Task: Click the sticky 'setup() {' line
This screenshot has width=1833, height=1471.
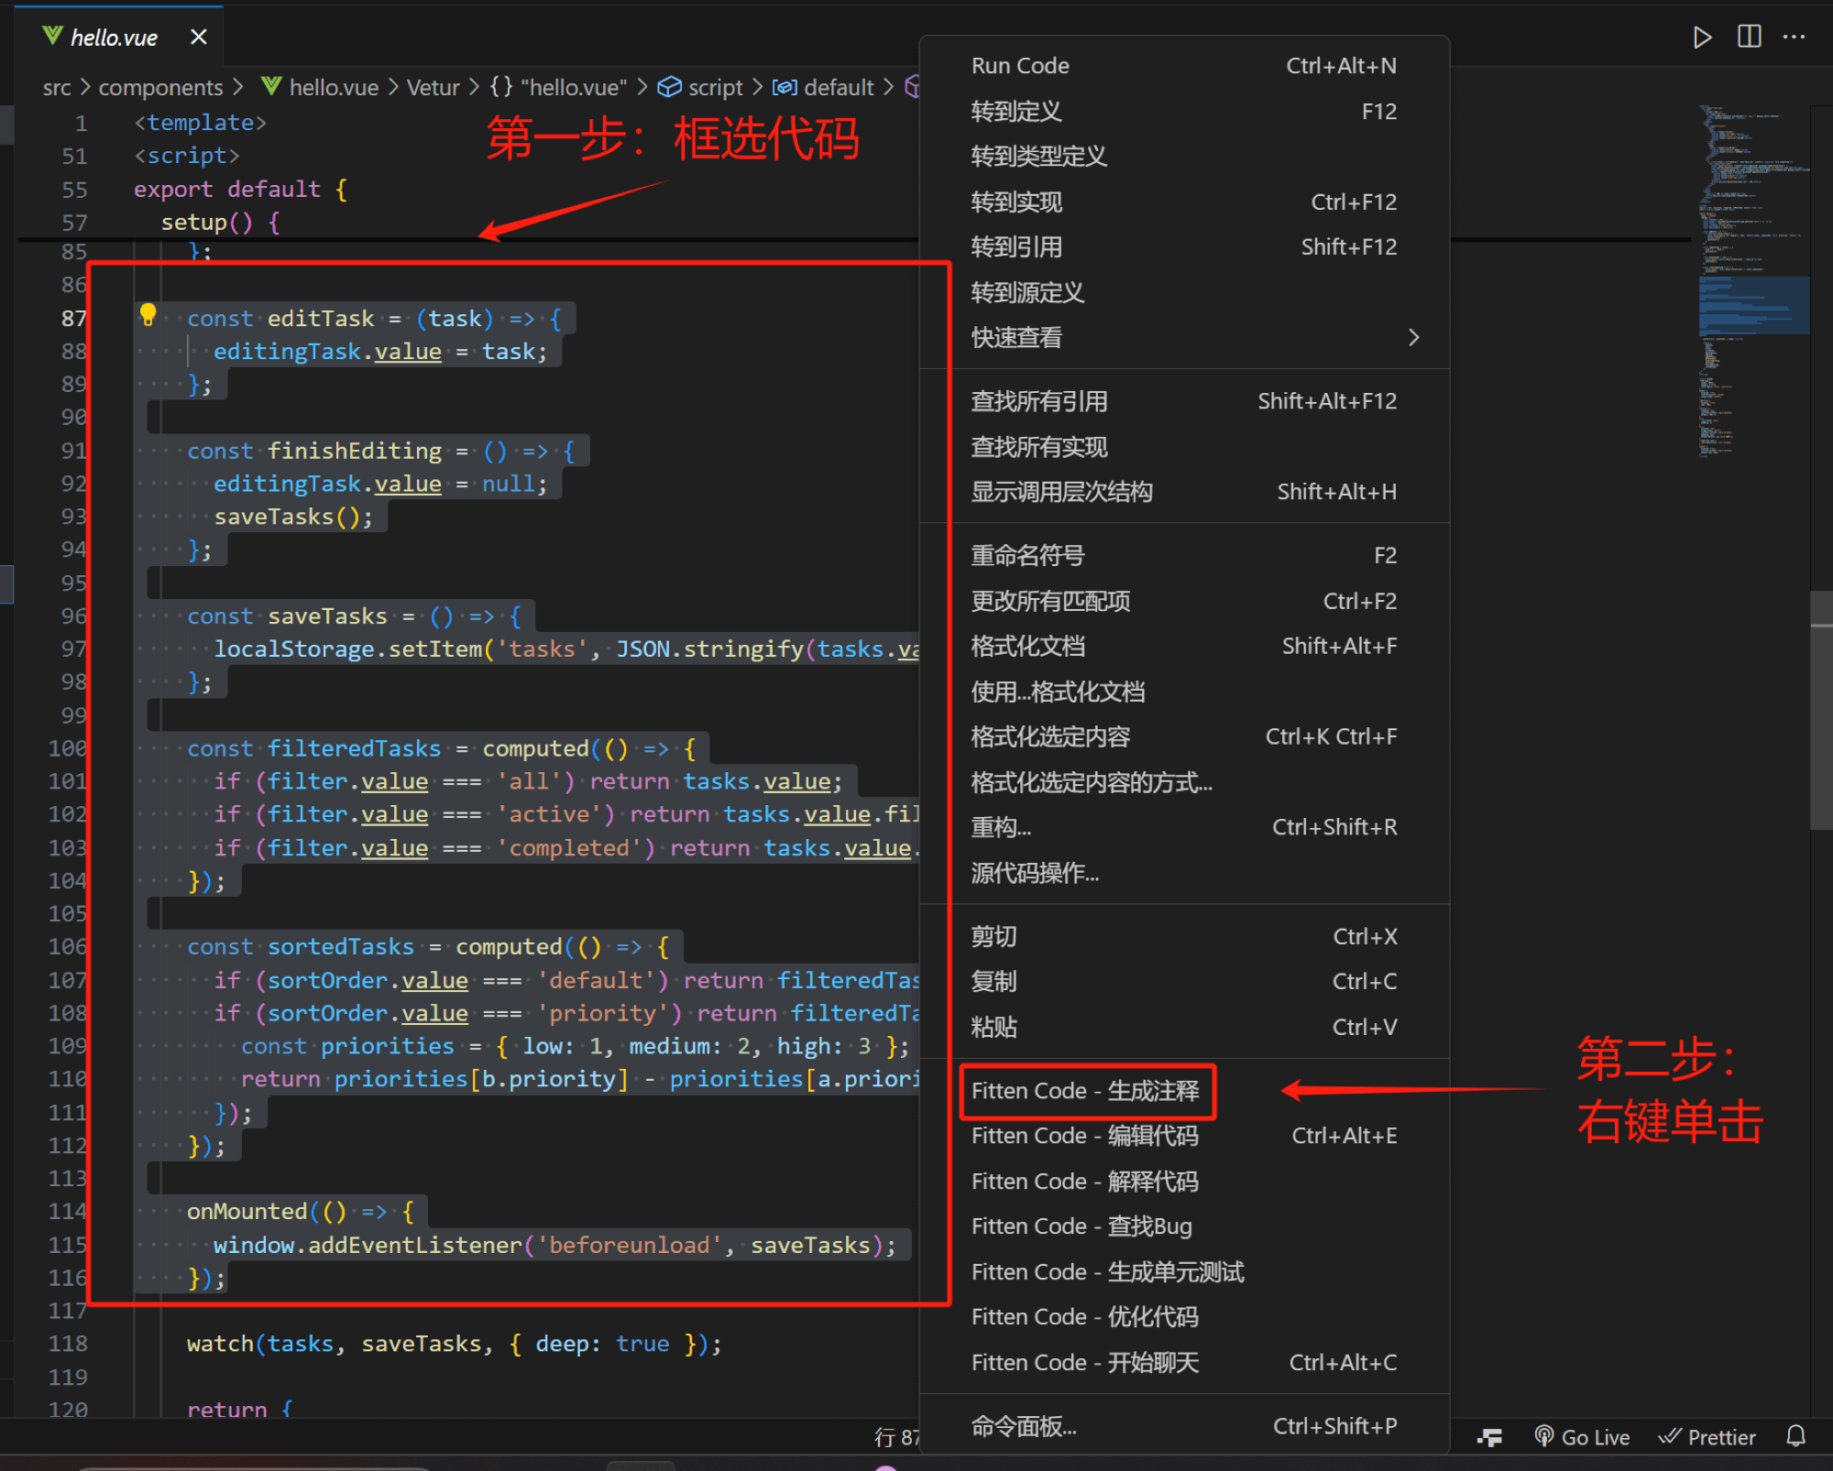Action: coord(220,223)
